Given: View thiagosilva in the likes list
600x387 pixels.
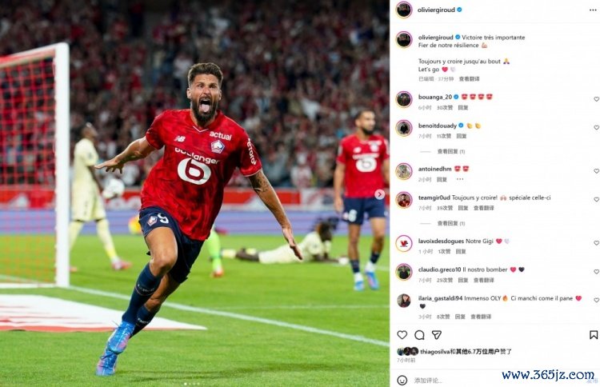Looking at the screenshot, I should 434,352.
